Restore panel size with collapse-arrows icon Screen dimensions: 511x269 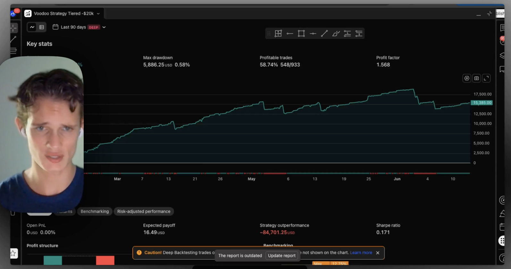click(489, 13)
